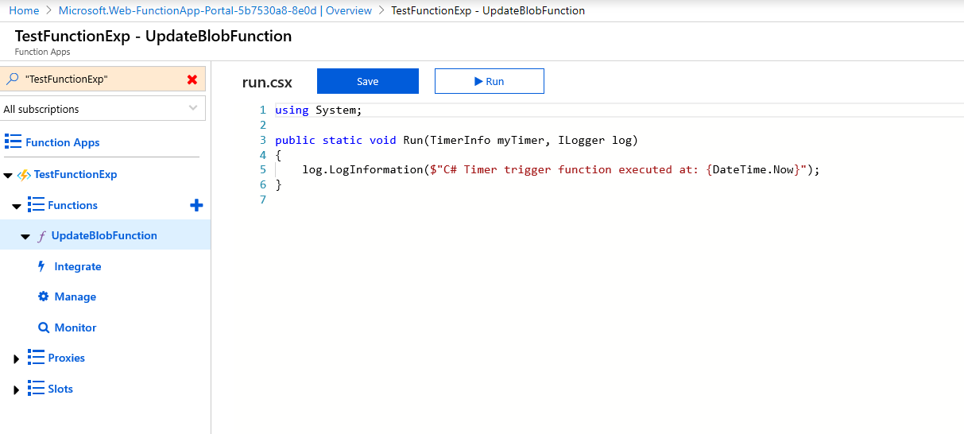Viewport: 964px width, 434px height.
Task: Click the Slots list icon
Action: coord(35,389)
